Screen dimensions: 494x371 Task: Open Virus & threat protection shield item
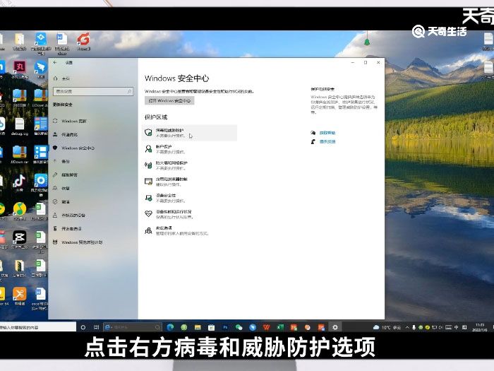click(189, 133)
